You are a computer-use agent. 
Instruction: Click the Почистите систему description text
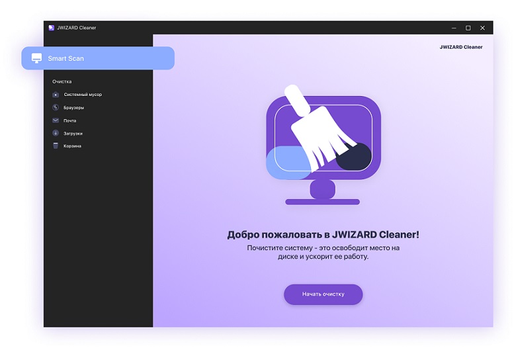click(323, 252)
